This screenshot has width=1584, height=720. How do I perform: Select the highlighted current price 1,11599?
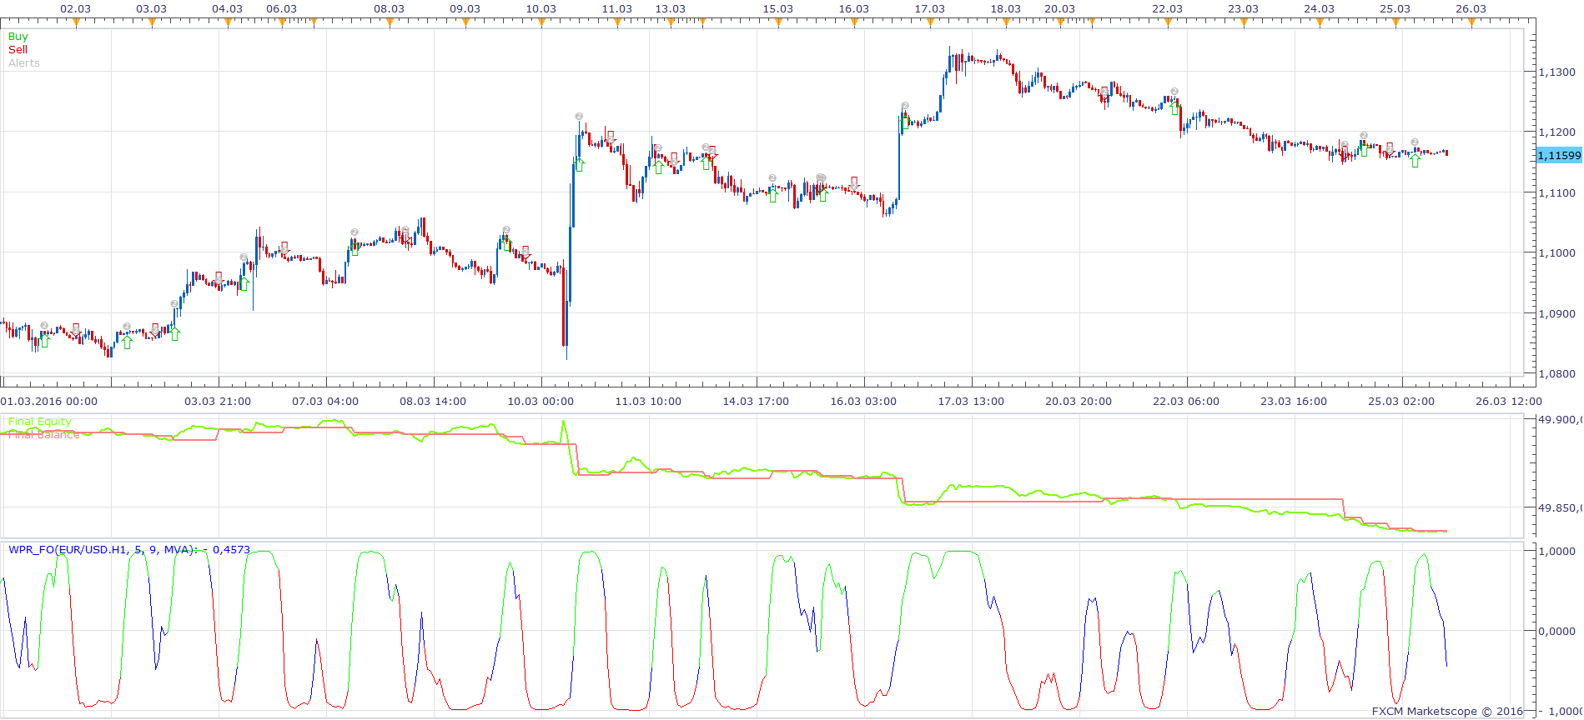pos(1559,156)
